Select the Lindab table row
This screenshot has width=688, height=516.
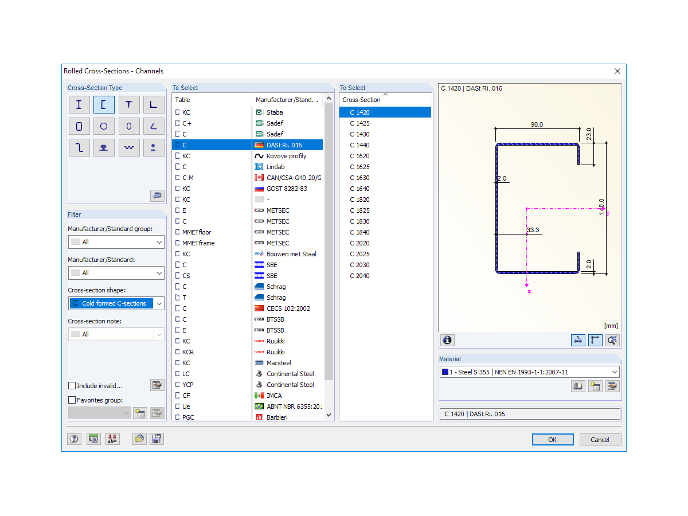tap(248, 167)
